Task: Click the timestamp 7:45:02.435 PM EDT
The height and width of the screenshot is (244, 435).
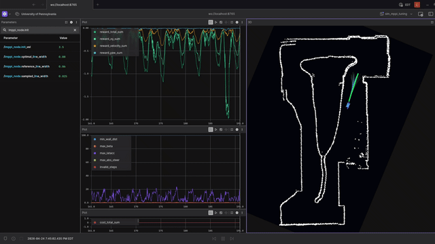Action: tap(50, 239)
